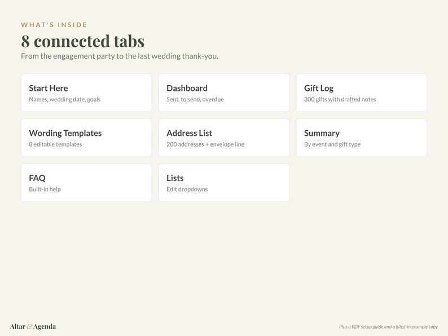Open the Summary card
Viewport: 448px width, 336px height.
pos(362,138)
